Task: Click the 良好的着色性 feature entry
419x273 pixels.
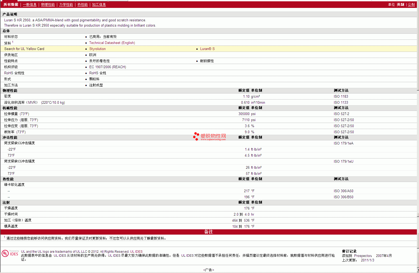Action: (x=99, y=61)
